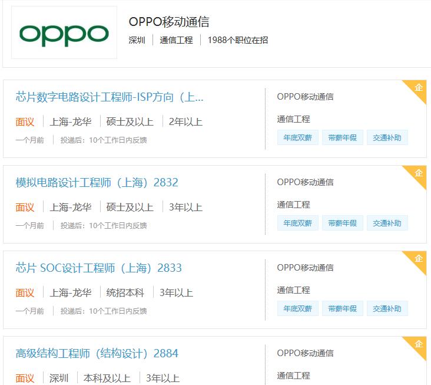Screen dimensions: 431x385
Task: Open OPPO移动通信 company link in 高级结构工程师 card
Action: (x=305, y=353)
